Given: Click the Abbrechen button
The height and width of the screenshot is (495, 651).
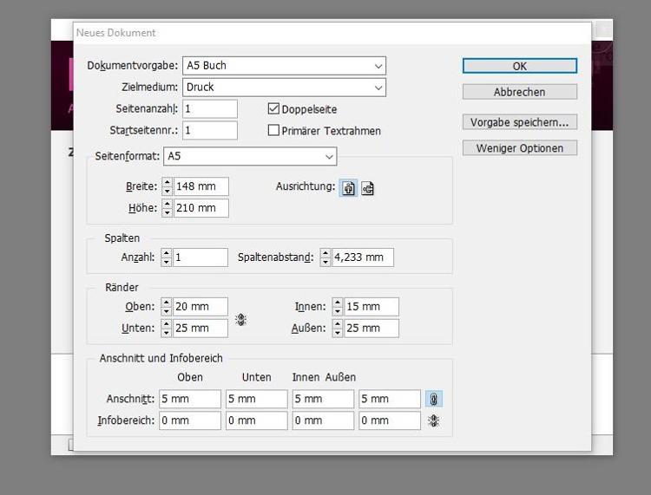Looking at the screenshot, I should pos(519,92).
